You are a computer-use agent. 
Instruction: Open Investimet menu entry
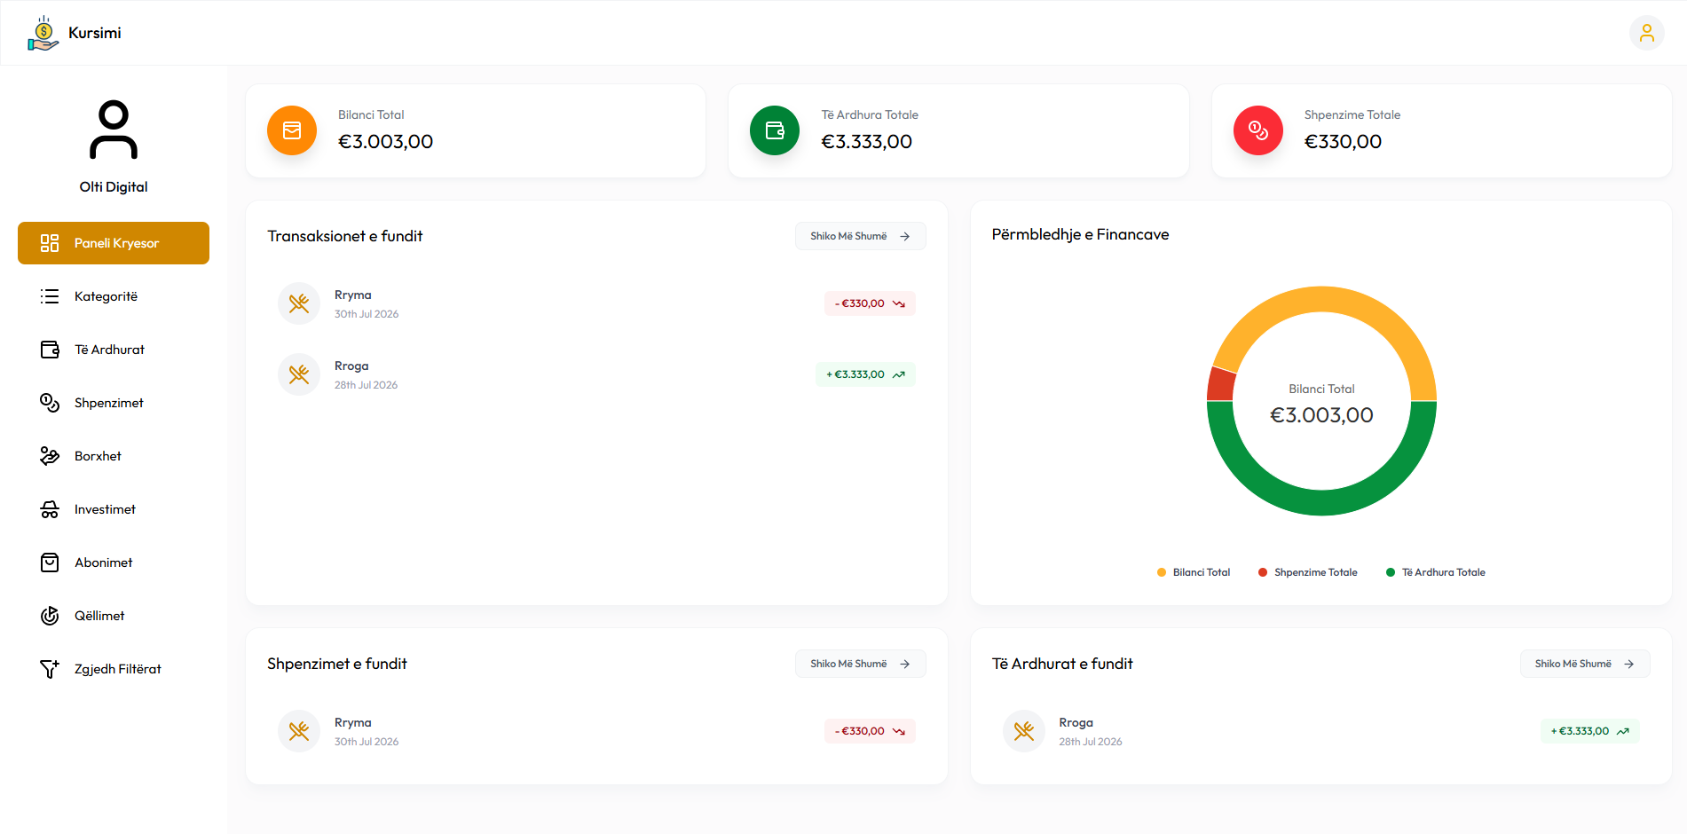tap(114, 509)
